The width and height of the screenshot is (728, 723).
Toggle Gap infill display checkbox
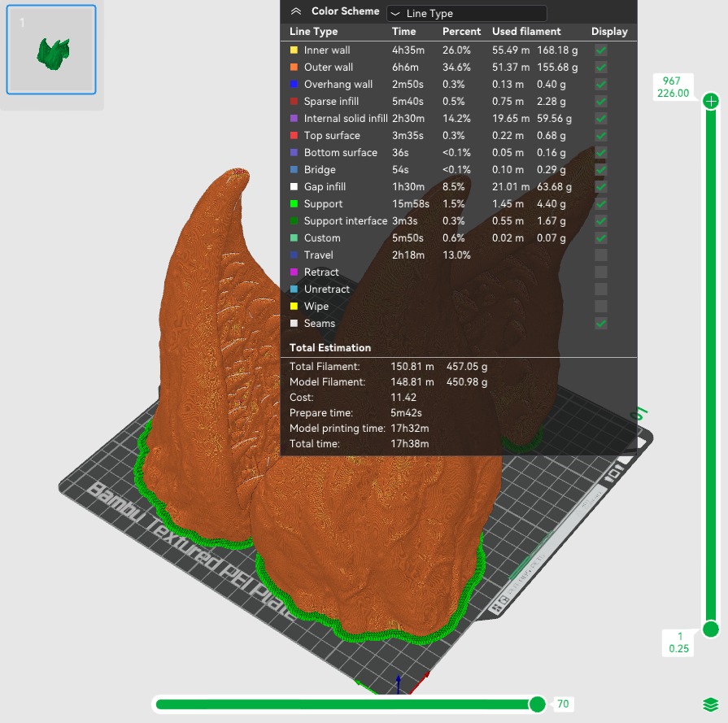click(x=601, y=187)
